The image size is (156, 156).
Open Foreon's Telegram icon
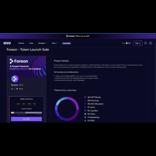coord(20,89)
